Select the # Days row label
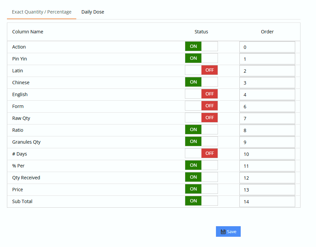This screenshot has width=316, height=247. point(19,154)
